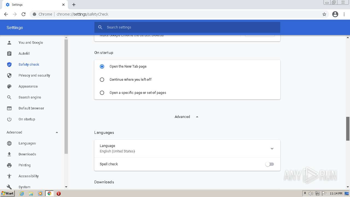350x197 pixels.
Task: Click the Chrome taskbar icon
Action: pos(49,193)
